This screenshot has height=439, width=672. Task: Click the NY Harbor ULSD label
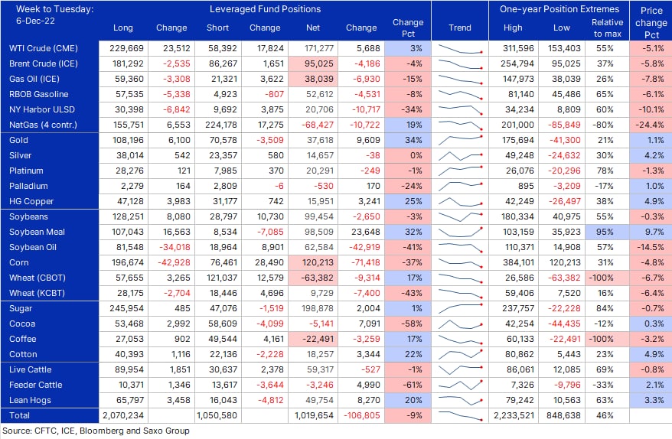[42, 109]
